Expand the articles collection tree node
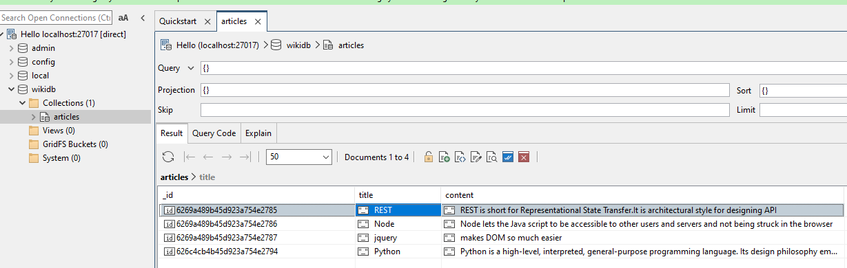 (x=34, y=117)
